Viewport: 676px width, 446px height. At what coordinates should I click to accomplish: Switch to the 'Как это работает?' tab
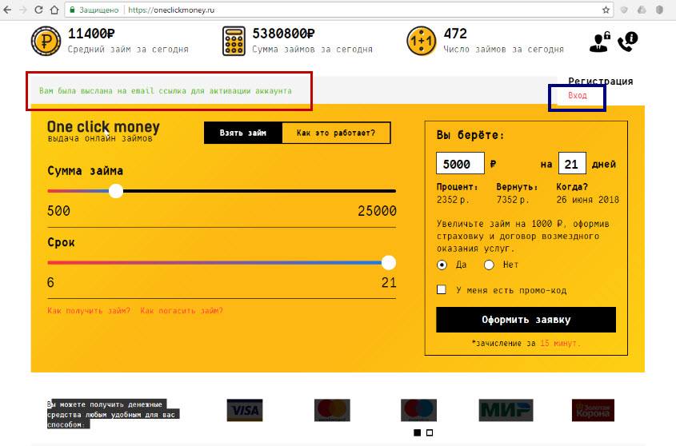336,133
